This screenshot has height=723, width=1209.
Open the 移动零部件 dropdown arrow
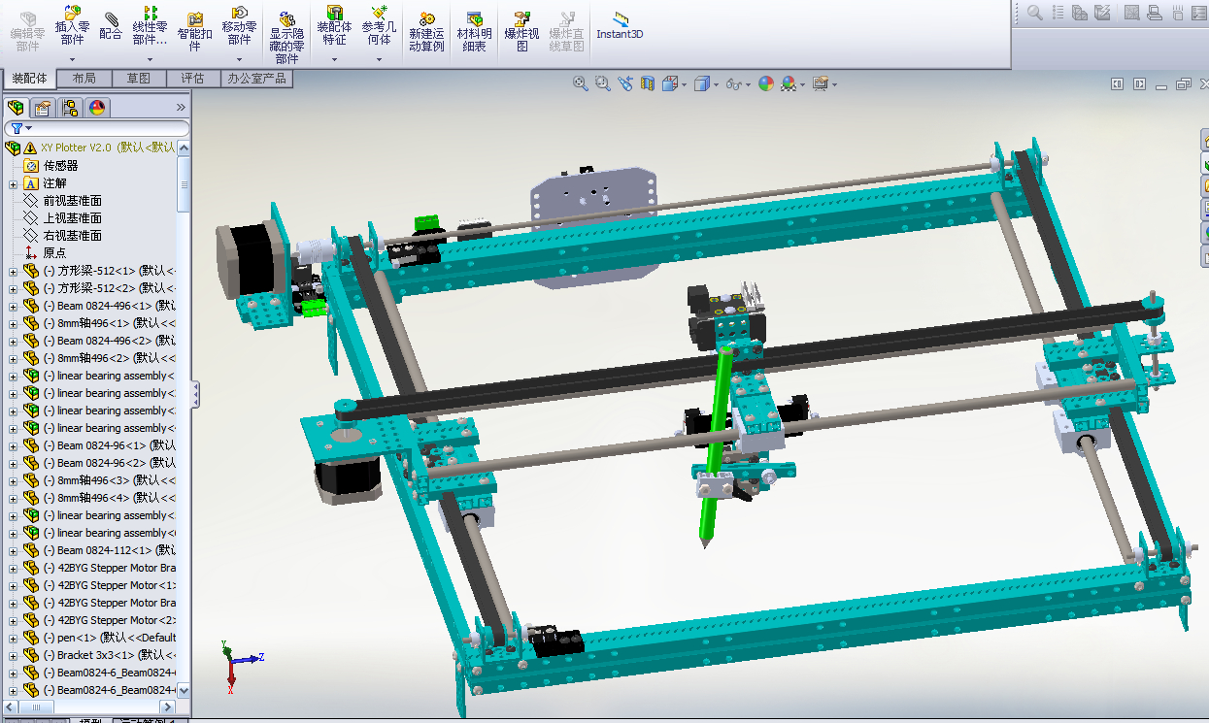(x=239, y=59)
